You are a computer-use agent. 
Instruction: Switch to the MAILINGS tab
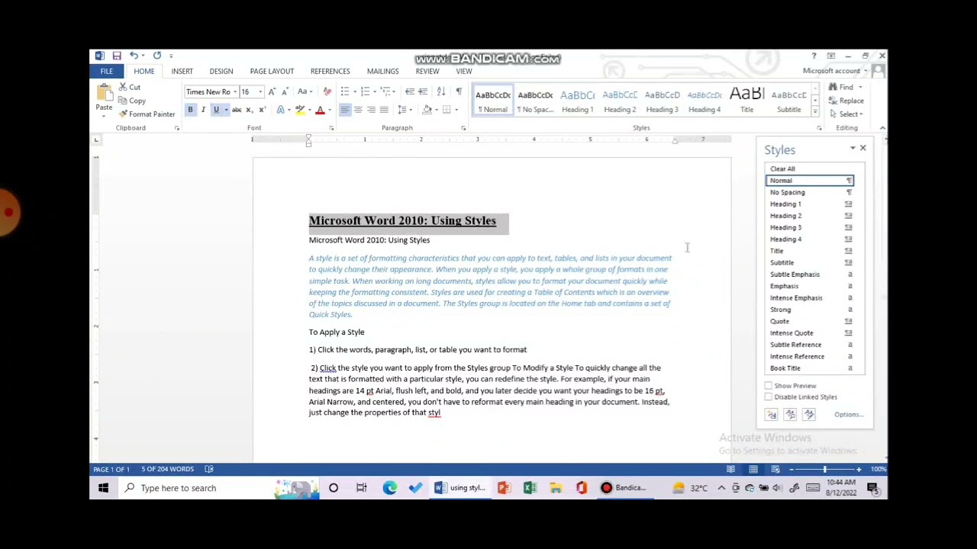(x=382, y=72)
